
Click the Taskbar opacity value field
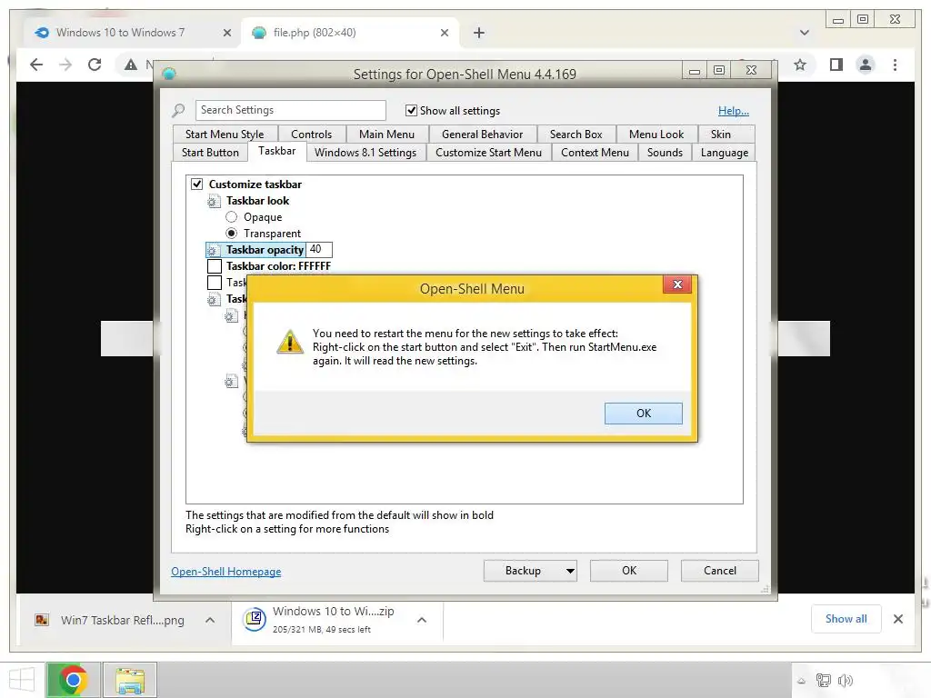[x=319, y=249]
